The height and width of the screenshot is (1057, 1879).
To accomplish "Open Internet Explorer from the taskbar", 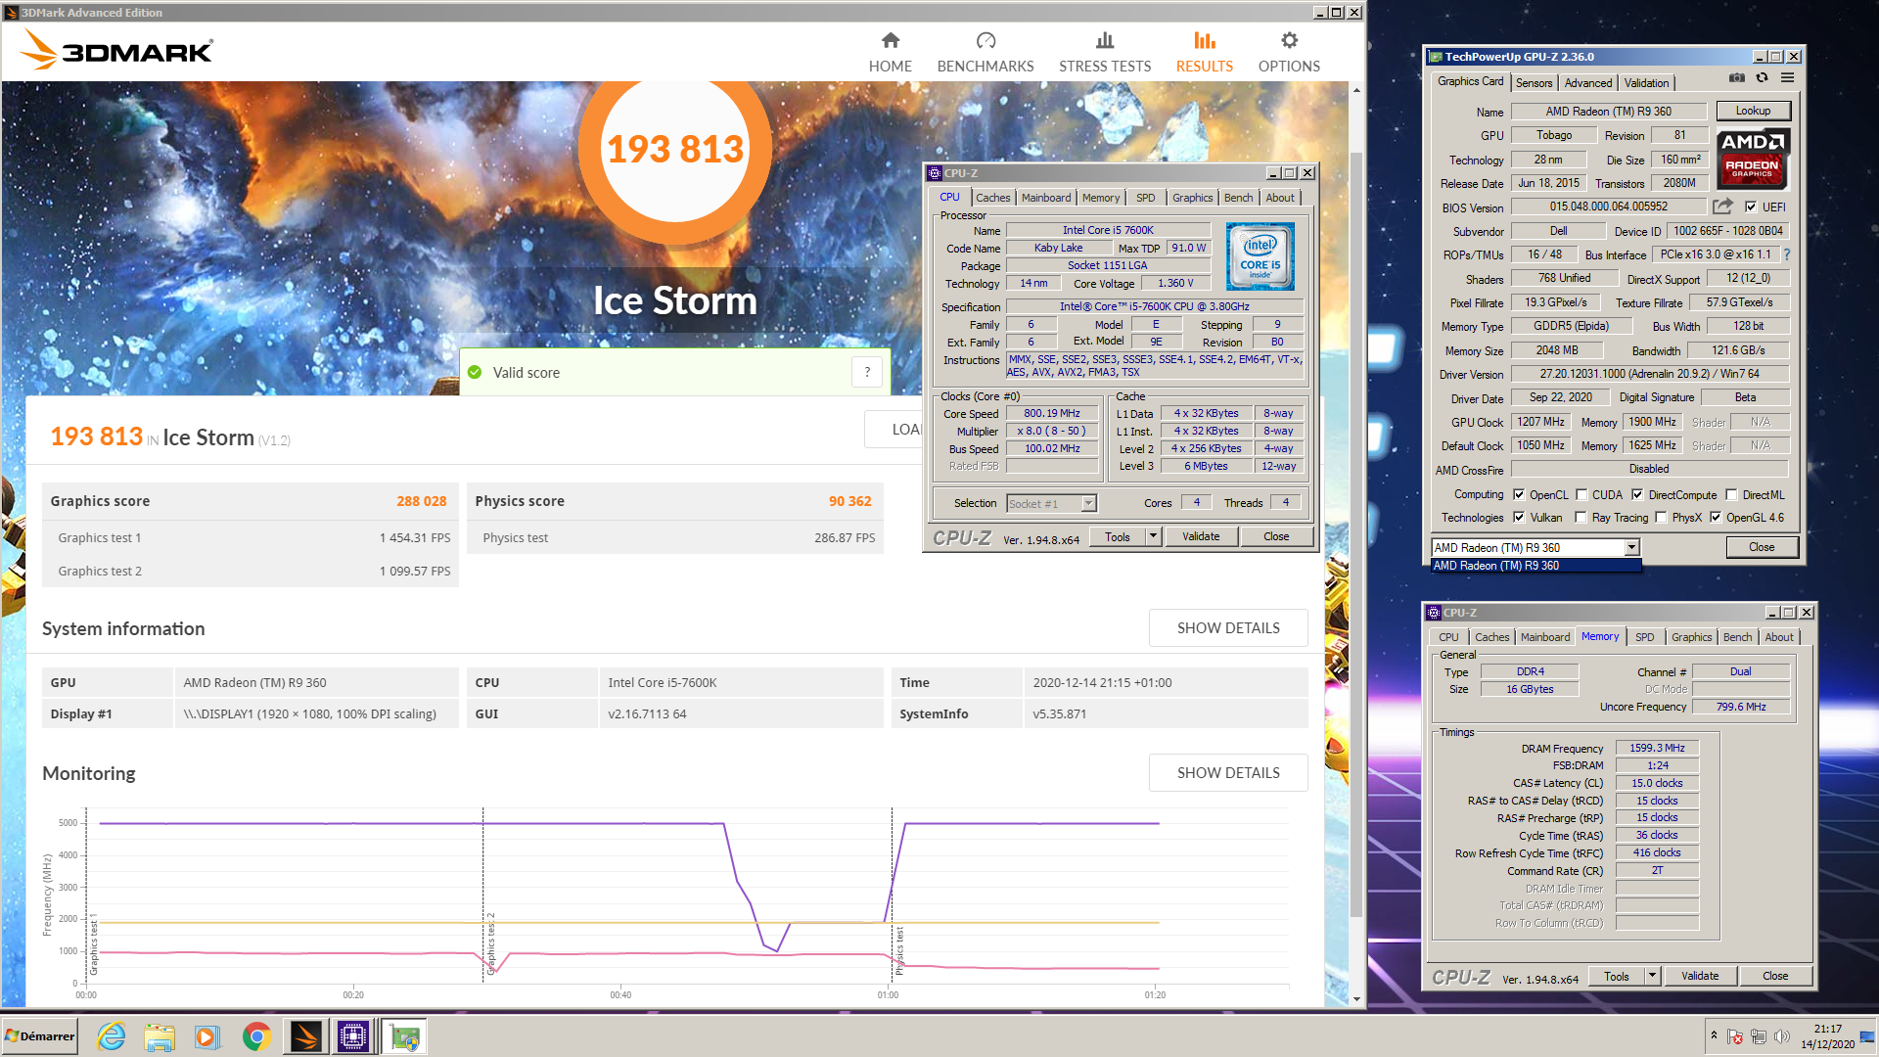I will [x=112, y=1036].
